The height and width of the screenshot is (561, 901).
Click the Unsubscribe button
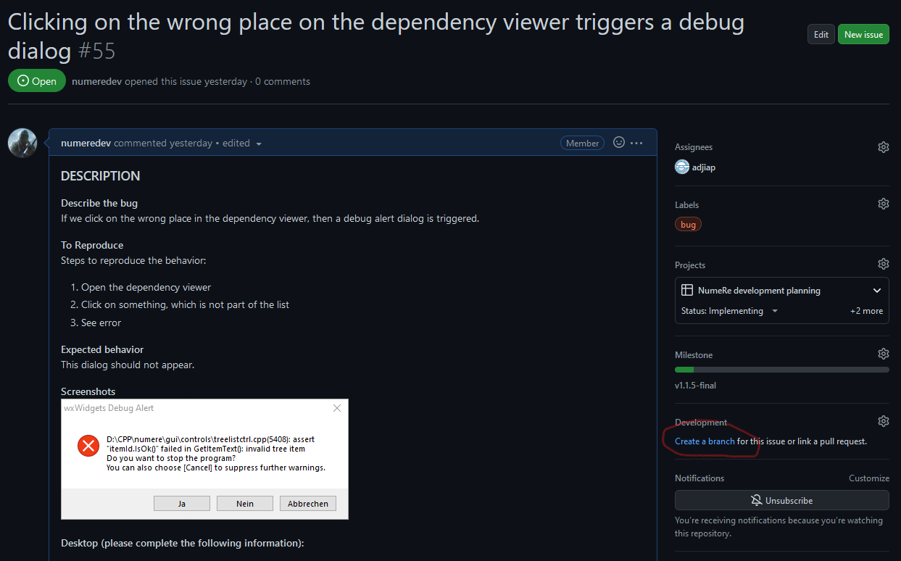coord(782,500)
